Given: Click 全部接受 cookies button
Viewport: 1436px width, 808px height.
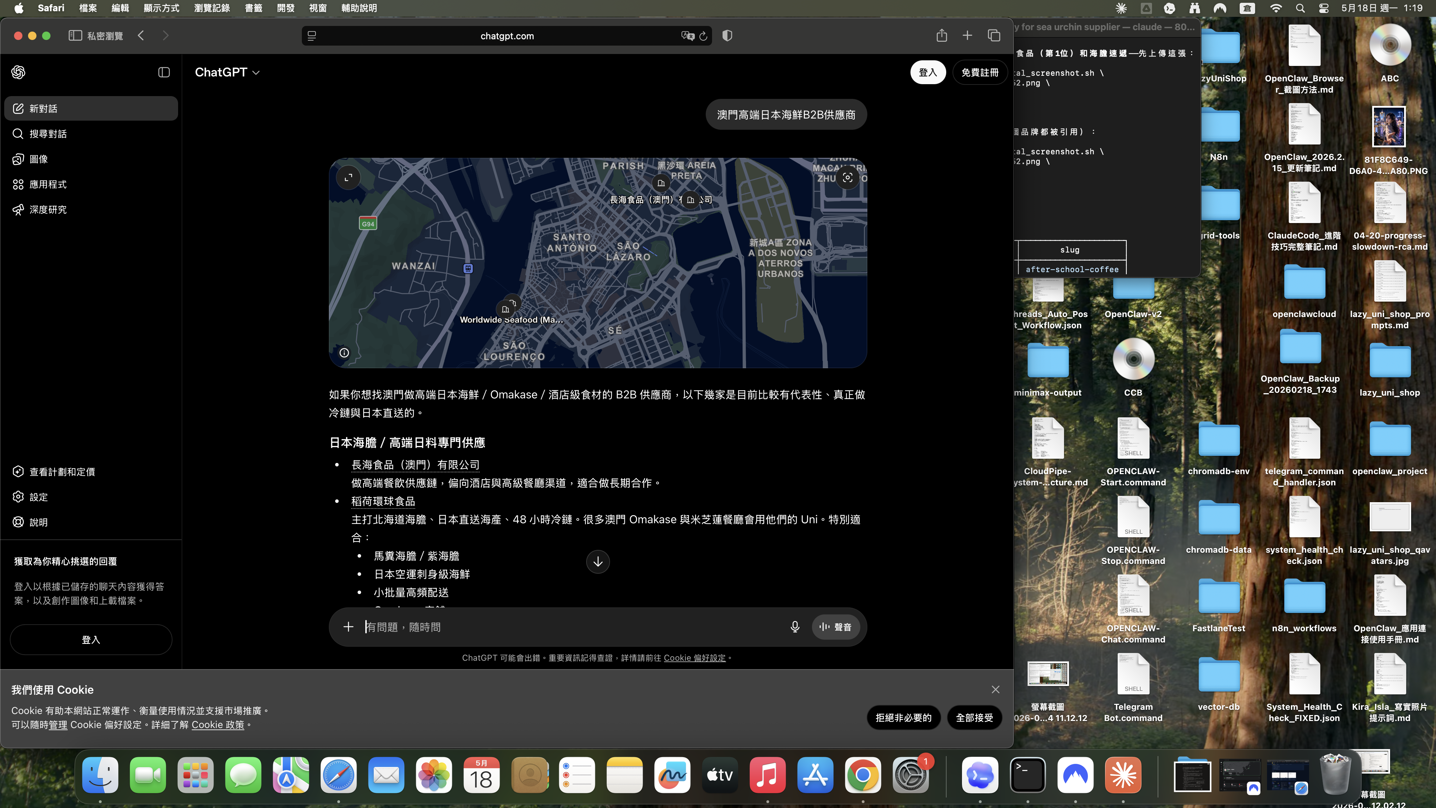Looking at the screenshot, I should click(x=974, y=718).
